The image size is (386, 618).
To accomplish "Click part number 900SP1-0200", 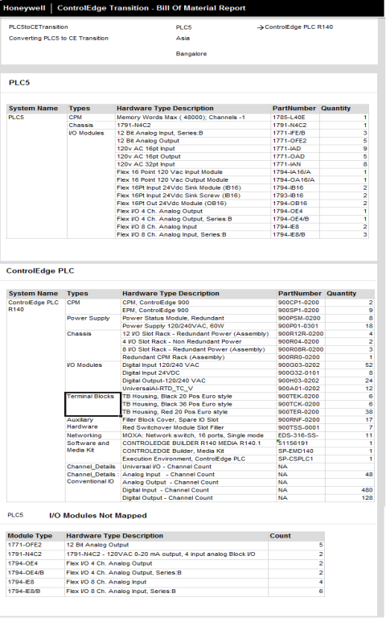I will click(298, 310).
